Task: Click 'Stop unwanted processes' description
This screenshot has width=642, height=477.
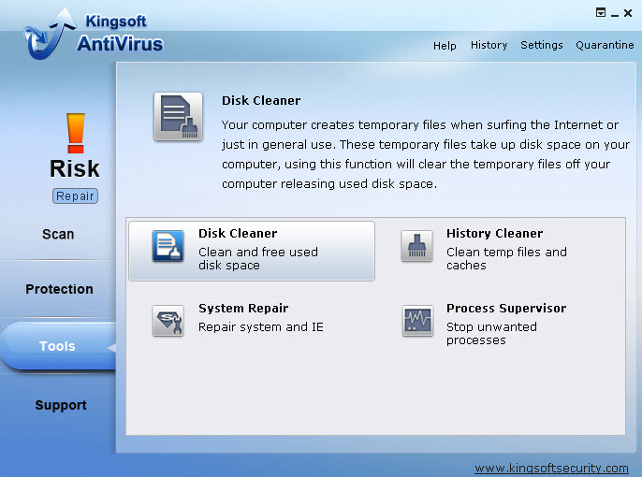Action: (491, 333)
